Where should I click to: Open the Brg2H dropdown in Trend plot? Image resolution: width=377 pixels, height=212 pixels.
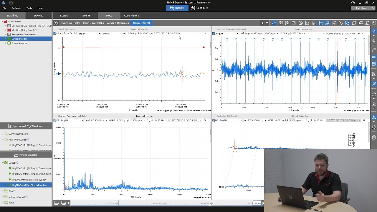click(x=89, y=34)
